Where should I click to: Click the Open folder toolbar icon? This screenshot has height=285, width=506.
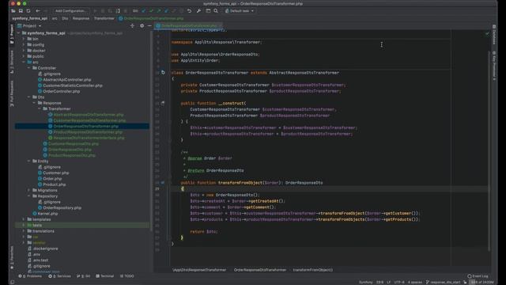point(13,11)
